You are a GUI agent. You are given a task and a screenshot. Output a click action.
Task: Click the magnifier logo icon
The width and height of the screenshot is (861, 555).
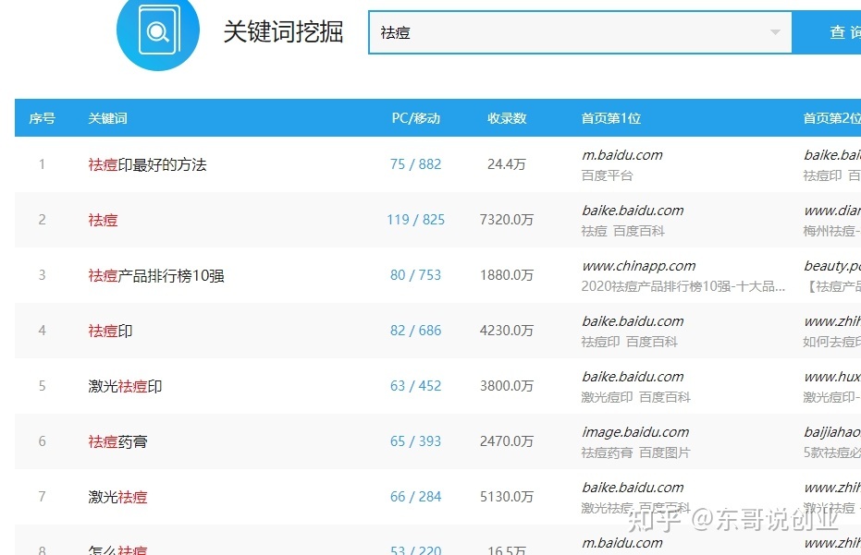(x=157, y=30)
